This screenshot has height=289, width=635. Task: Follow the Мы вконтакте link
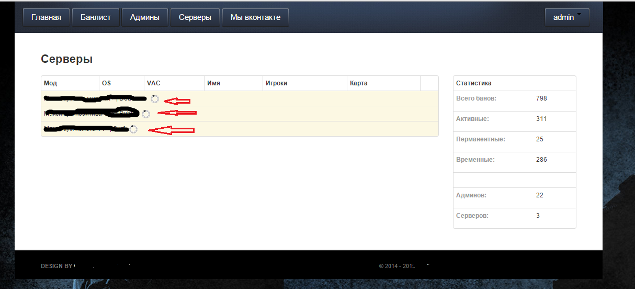(256, 17)
